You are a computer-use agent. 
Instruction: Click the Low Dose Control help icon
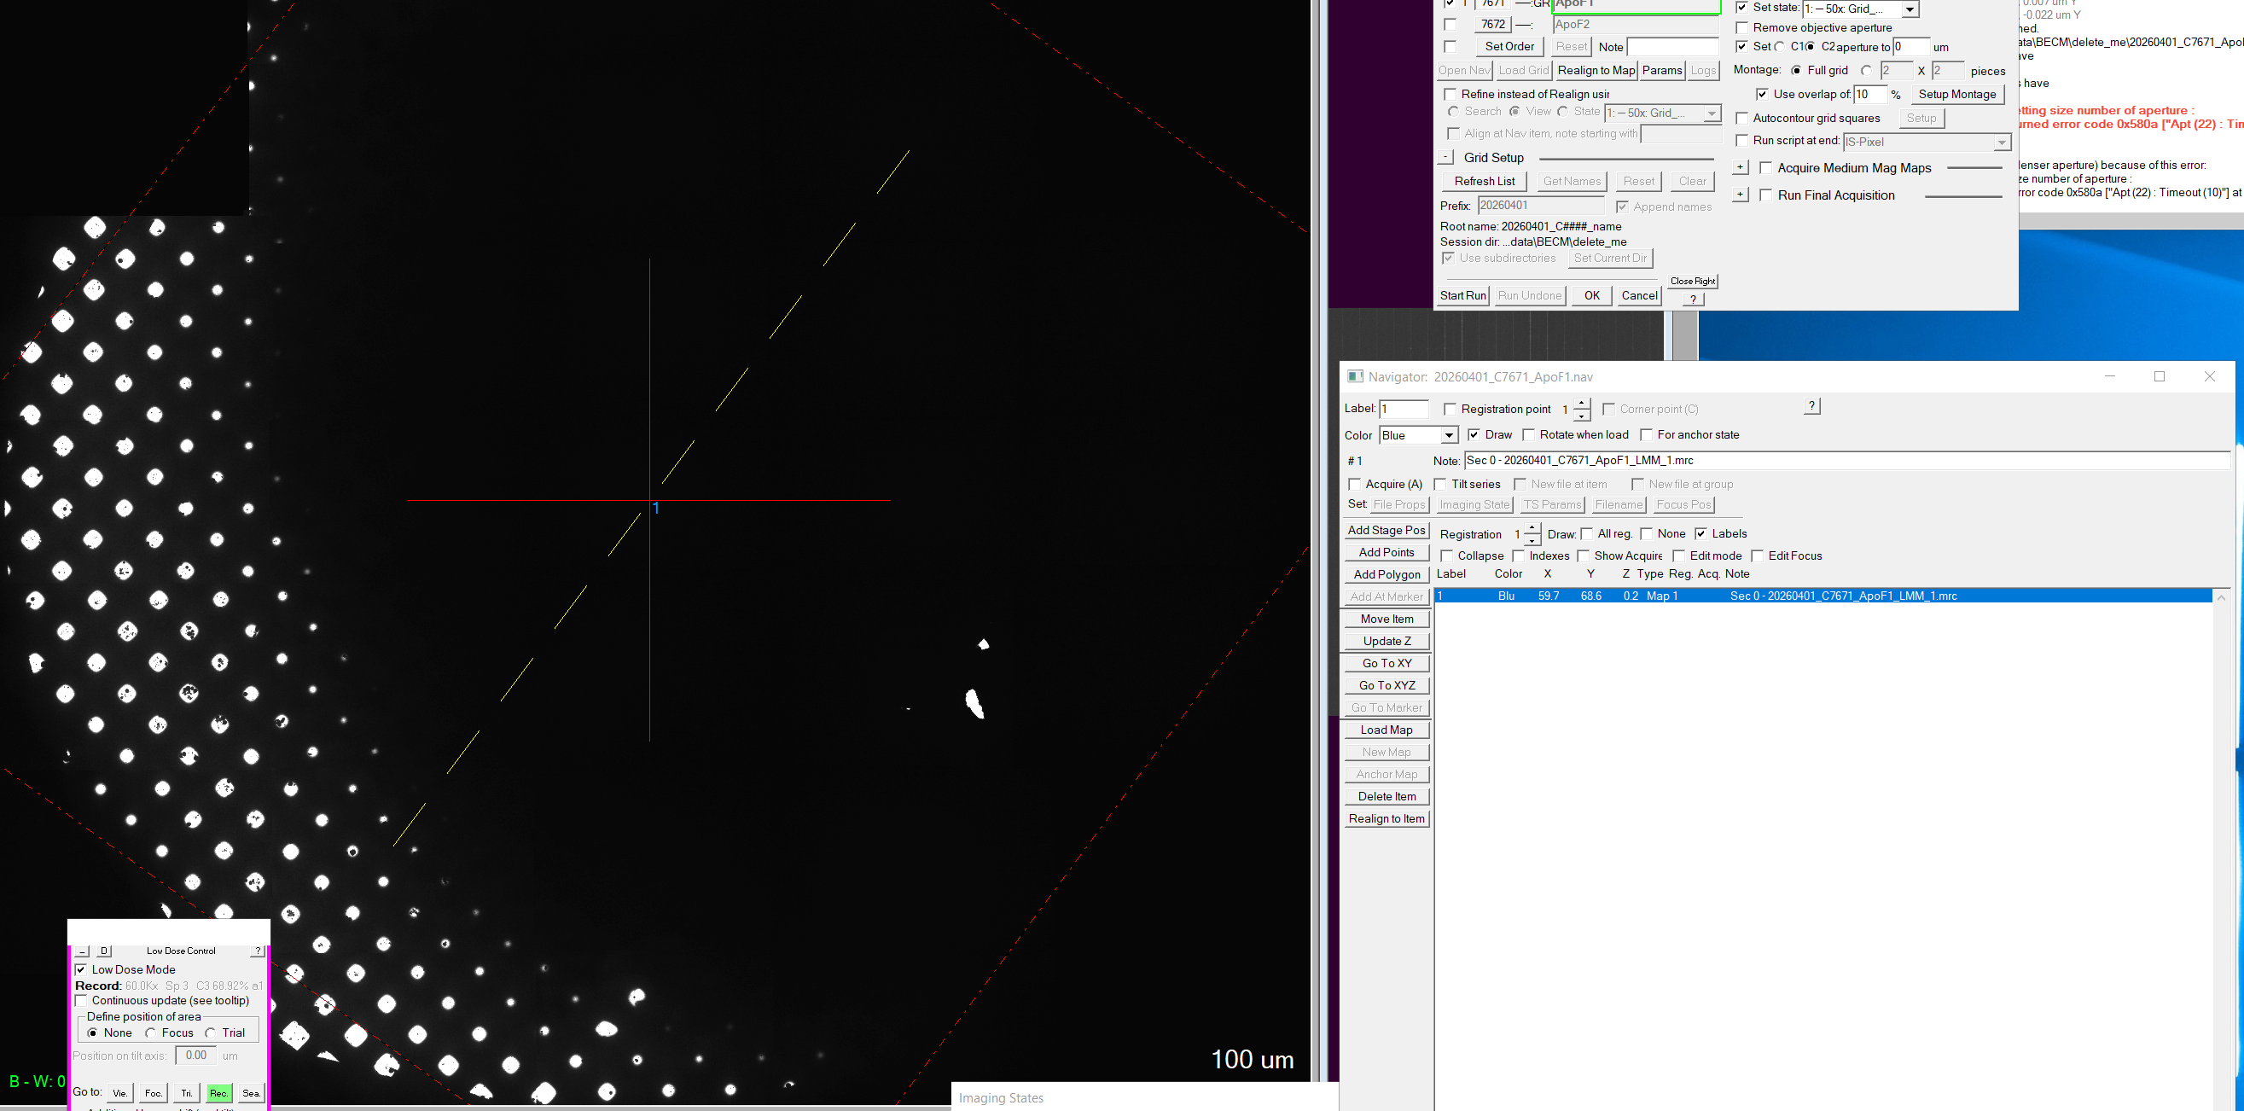258,951
